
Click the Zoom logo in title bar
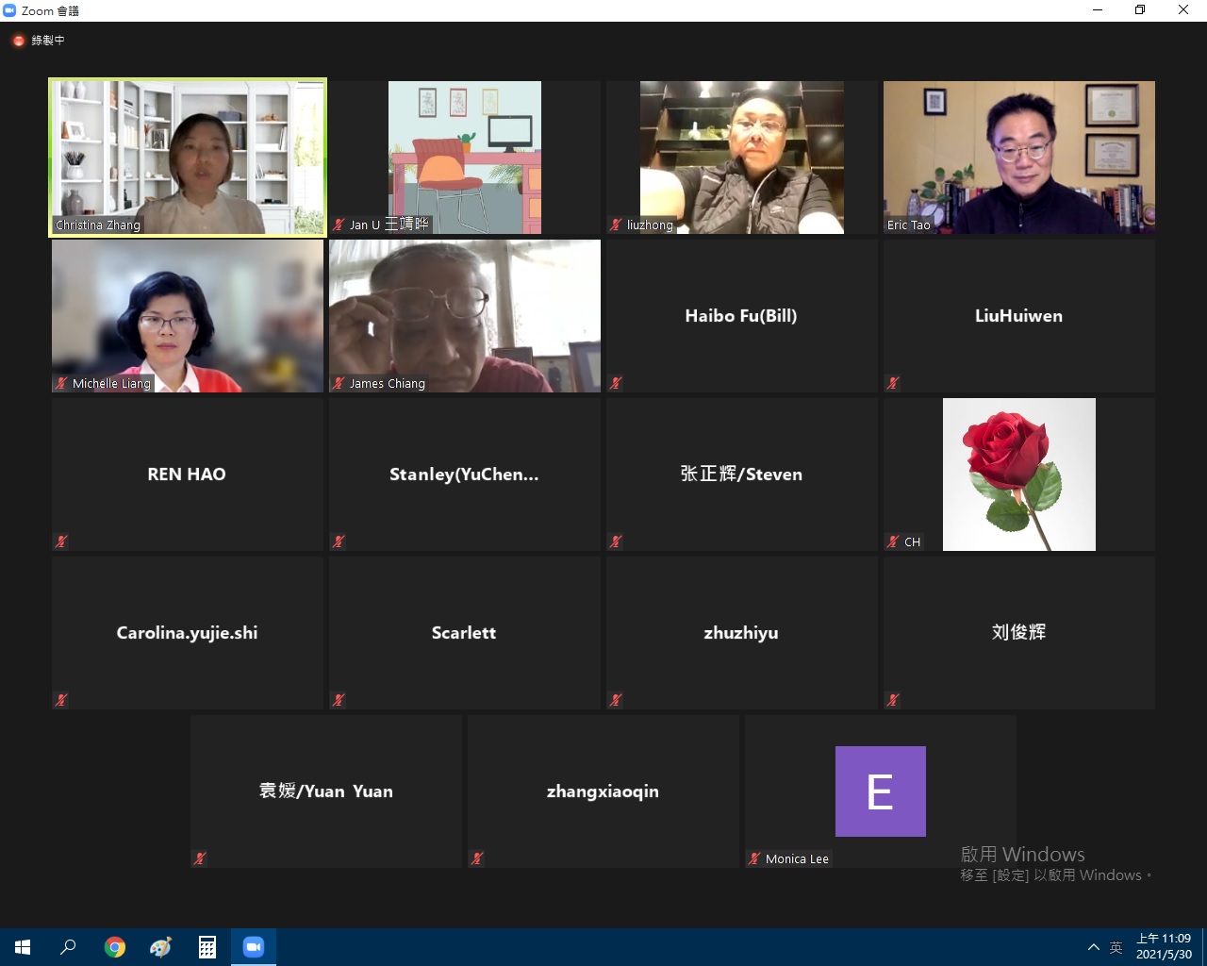click(10, 10)
